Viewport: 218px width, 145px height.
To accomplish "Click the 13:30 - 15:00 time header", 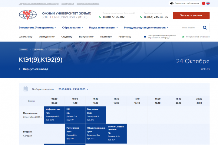I will (116, 101).
